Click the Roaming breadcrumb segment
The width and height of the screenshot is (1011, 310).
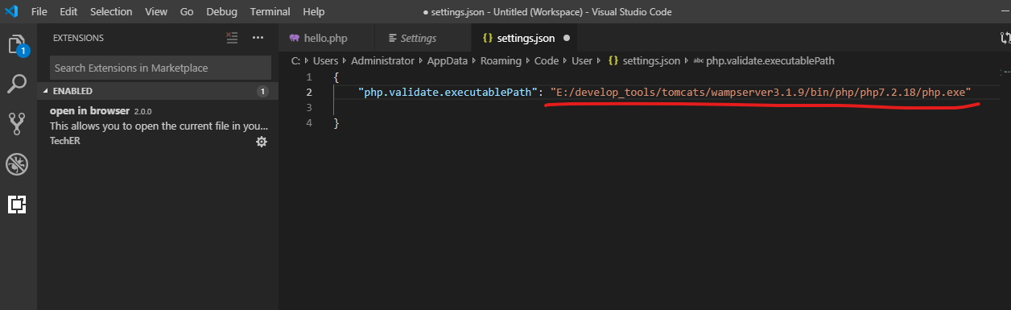click(x=501, y=60)
